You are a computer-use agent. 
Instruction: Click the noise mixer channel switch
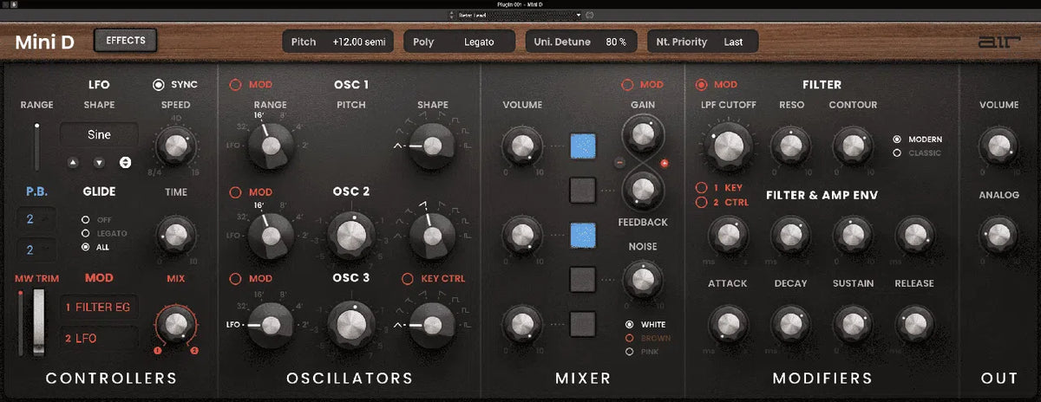click(583, 278)
